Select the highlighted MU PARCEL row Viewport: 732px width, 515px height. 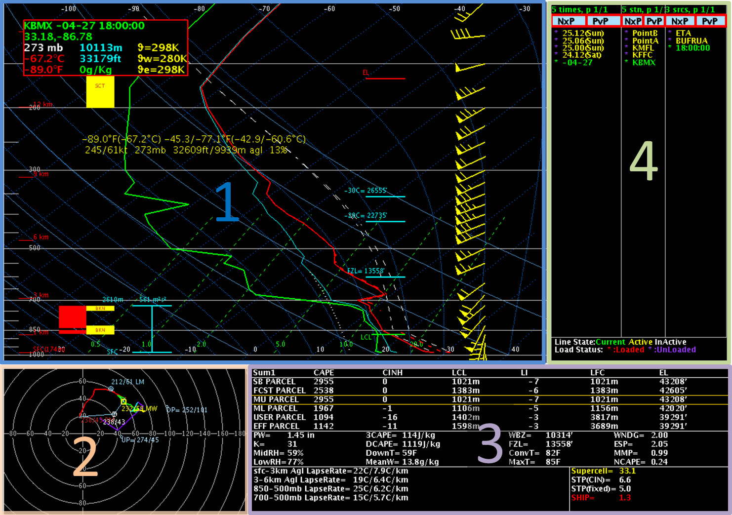pos(490,399)
